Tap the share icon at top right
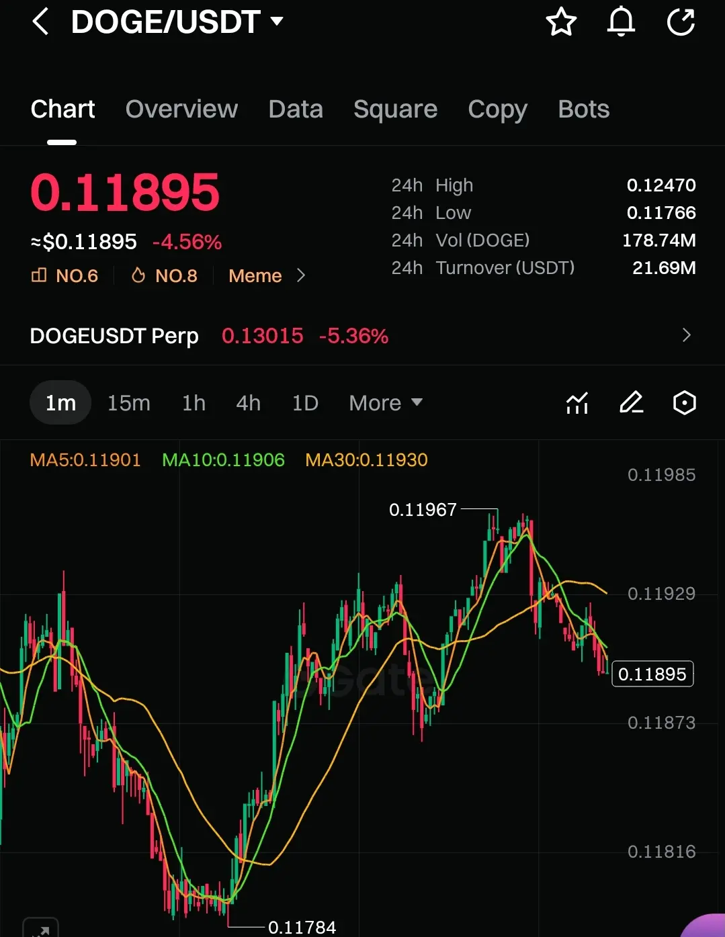The width and height of the screenshot is (725, 937). 681,22
